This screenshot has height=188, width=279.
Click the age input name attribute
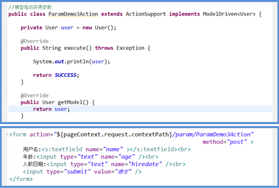(x=118, y=157)
